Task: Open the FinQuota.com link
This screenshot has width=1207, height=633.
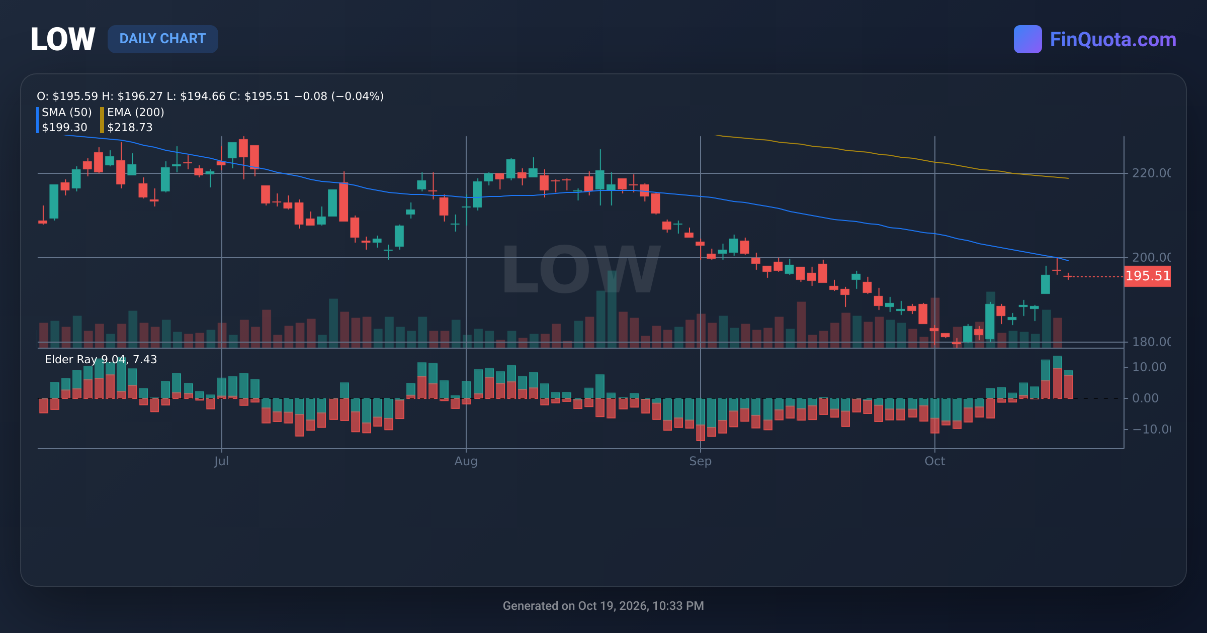Action: tap(1112, 39)
